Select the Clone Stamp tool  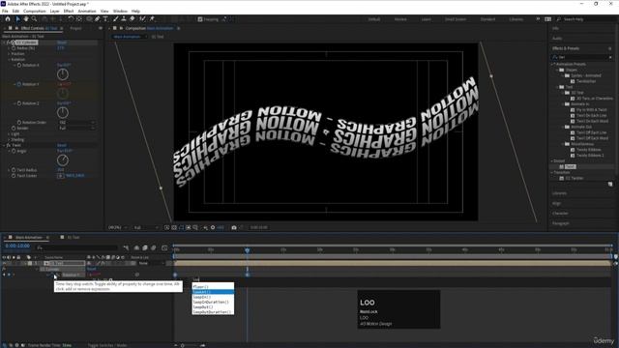pyautogui.click(x=124, y=19)
